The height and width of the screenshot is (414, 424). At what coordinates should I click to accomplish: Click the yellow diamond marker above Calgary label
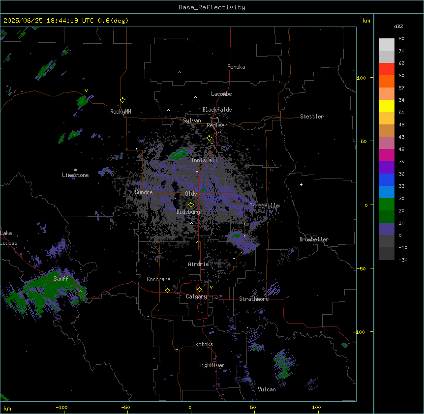point(199,290)
